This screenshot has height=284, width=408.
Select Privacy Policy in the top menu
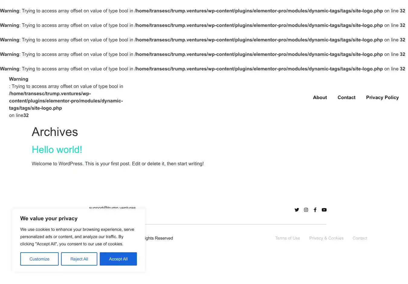tap(382, 97)
